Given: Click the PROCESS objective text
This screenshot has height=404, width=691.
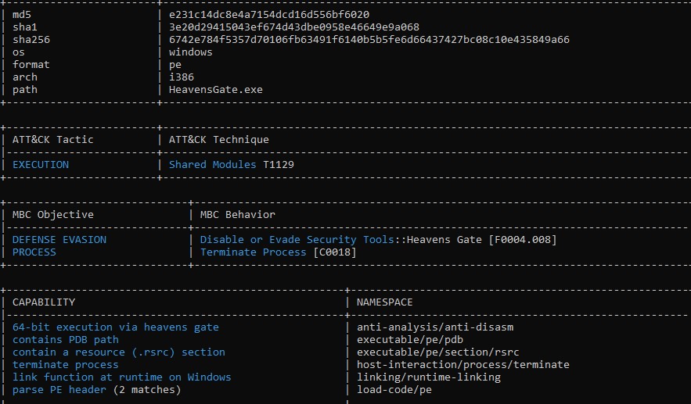Looking at the screenshot, I should (x=34, y=252).
